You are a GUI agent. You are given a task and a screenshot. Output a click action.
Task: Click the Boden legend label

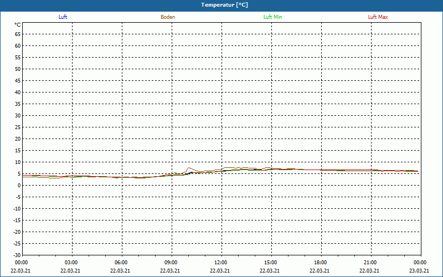coord(168,17)
